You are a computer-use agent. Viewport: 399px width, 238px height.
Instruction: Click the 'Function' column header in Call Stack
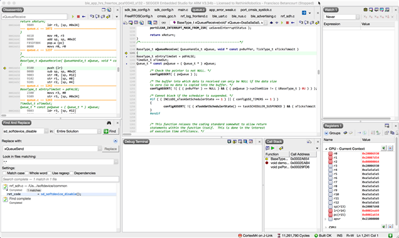[x=277, y=154]
